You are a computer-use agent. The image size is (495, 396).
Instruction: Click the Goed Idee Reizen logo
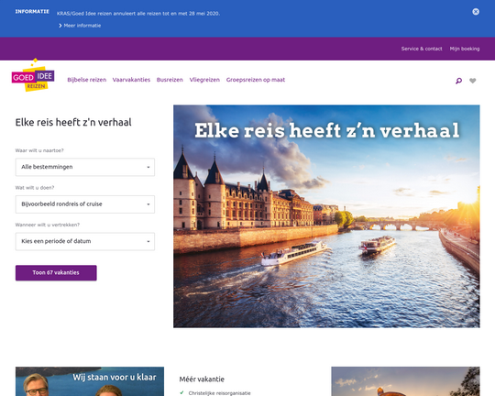[x=33, y=75]
